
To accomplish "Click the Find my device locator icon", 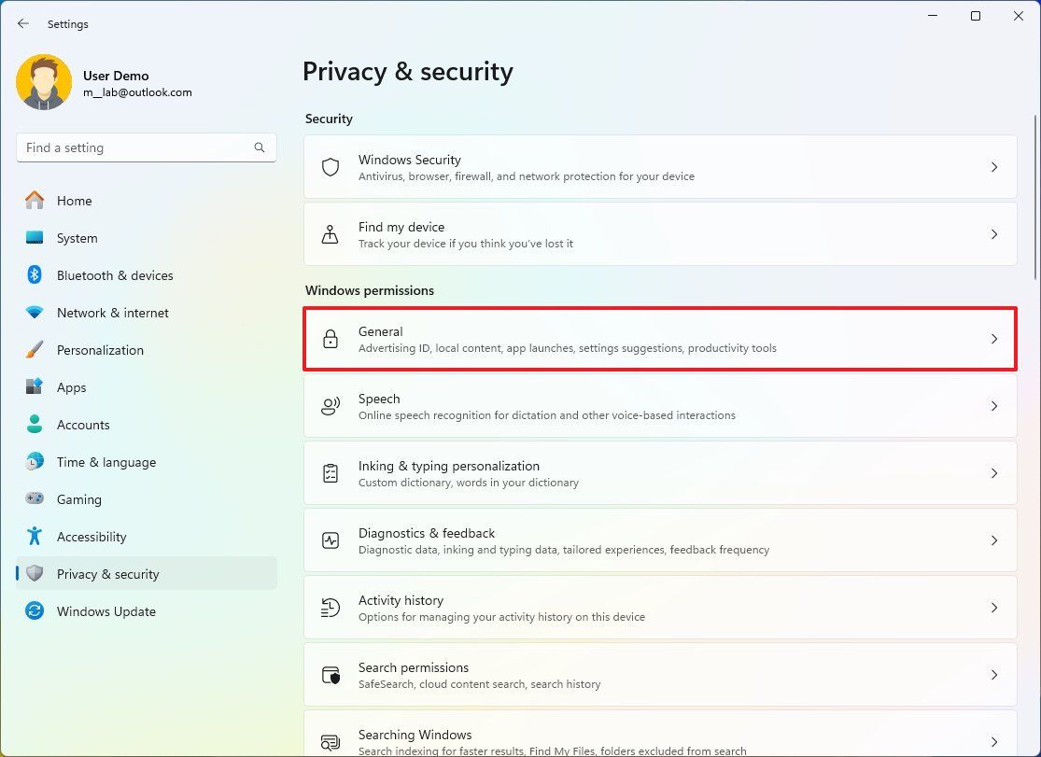I will [330, 234].
